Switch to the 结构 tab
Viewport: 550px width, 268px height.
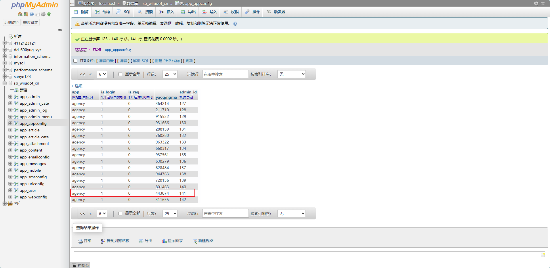point(103,12)
